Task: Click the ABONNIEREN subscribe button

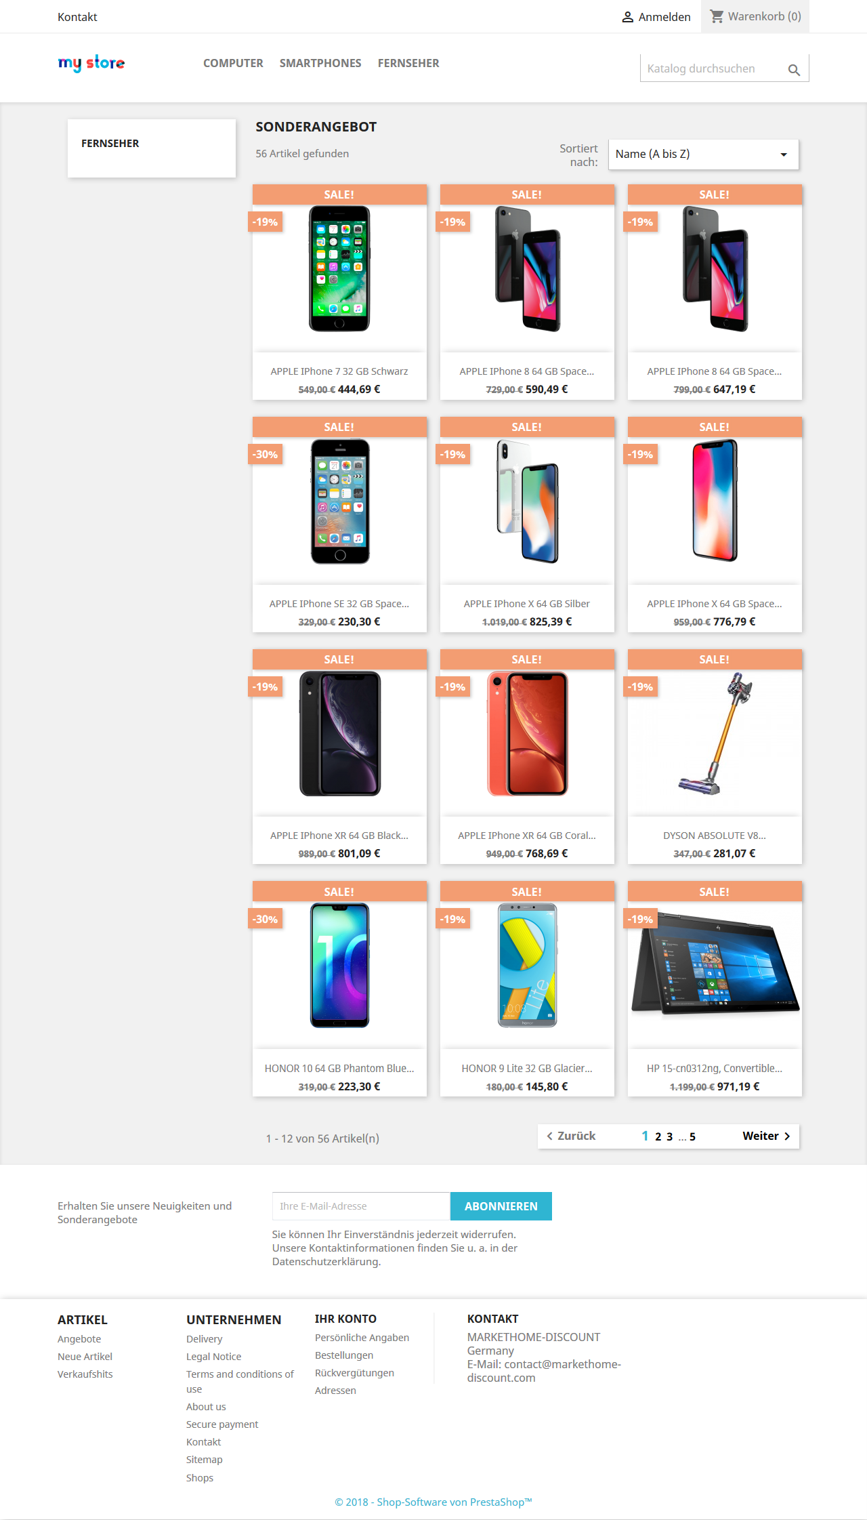Action: (501, 1206)
